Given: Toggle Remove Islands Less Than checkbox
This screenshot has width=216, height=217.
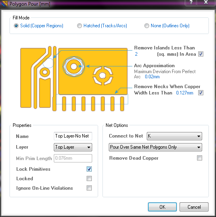Looking at the screenshot, I should point(201,54).
